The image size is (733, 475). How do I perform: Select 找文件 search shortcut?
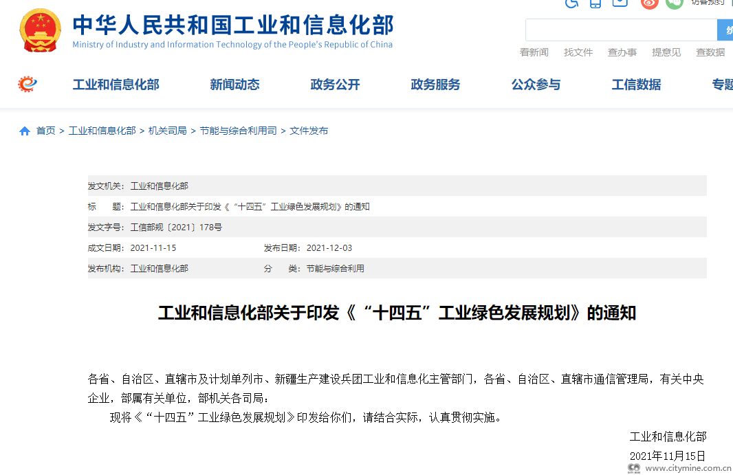coord(578,52)
